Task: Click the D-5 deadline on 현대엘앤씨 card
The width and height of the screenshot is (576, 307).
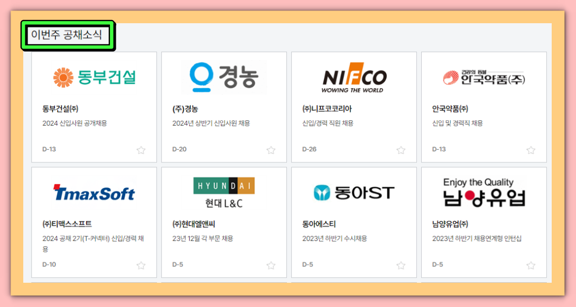Action: [178, 264]
